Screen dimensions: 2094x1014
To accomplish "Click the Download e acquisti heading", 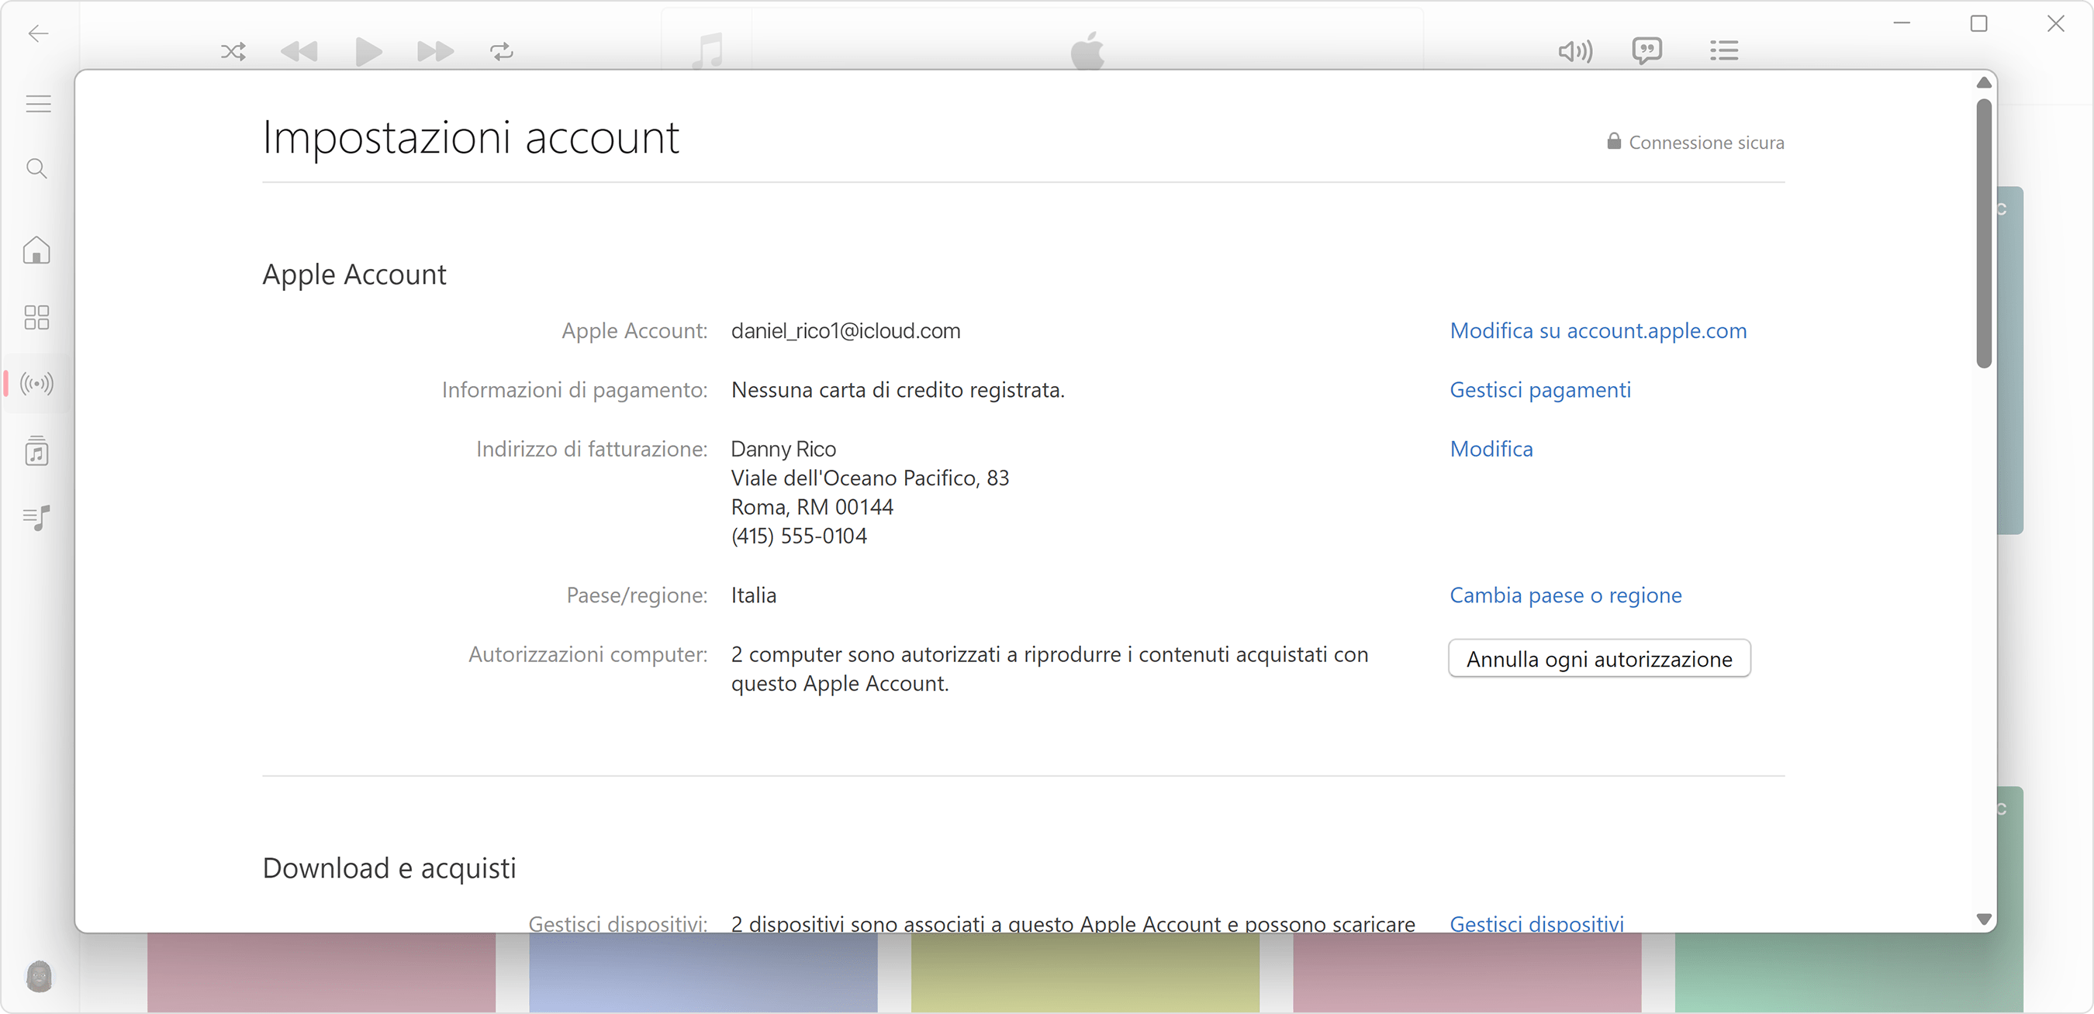I will pyautogui.click(x=389, y=867).
